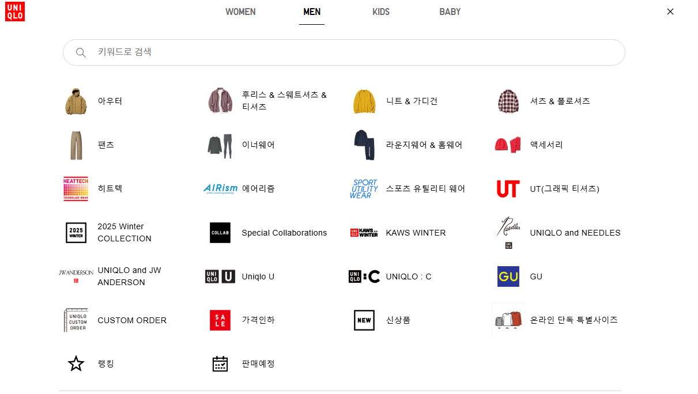The width and height of the screenshot is (698, 394).
Task: Open UNIQLO and JW ANDERSON text
Action: (x=130, y=276)
